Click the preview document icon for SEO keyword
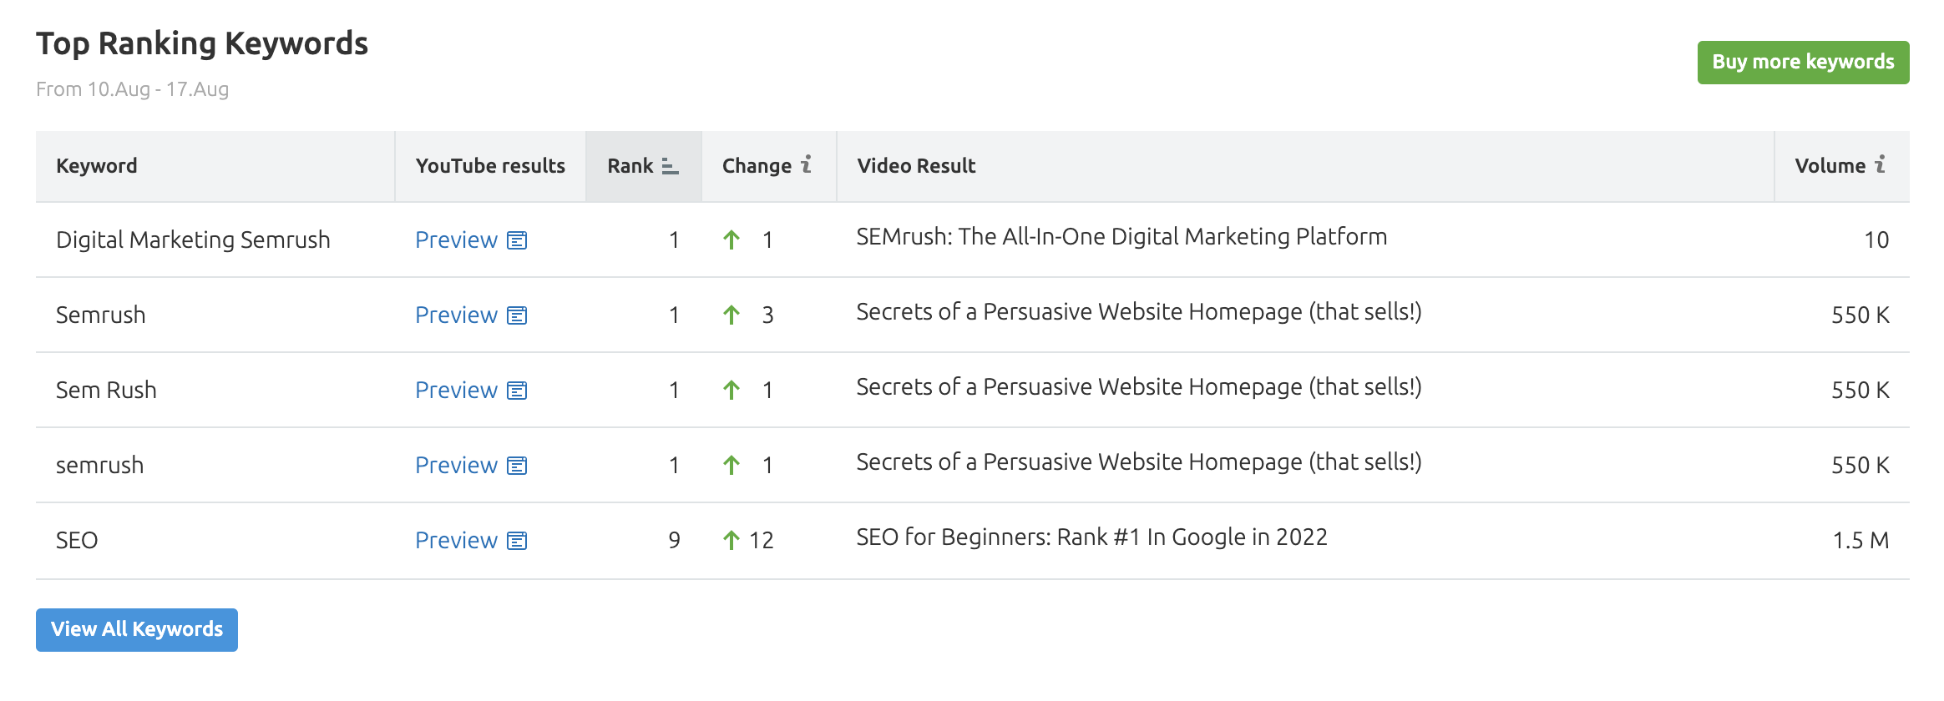 [518, 540]
